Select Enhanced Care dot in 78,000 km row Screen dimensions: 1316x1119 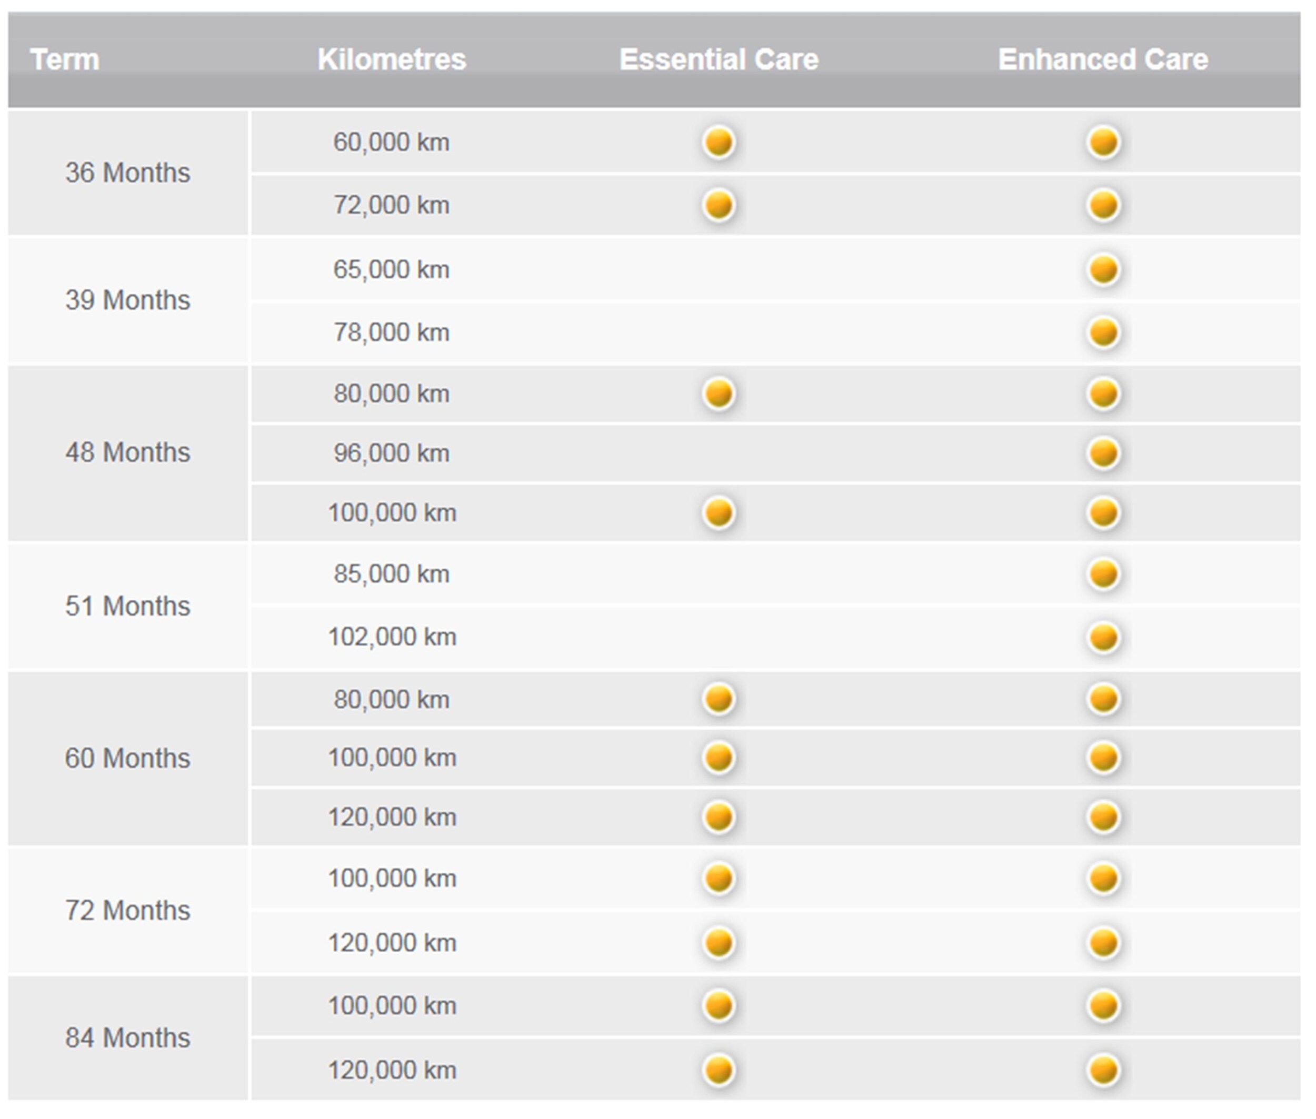pyautogui.click(x=1103, y=332)
